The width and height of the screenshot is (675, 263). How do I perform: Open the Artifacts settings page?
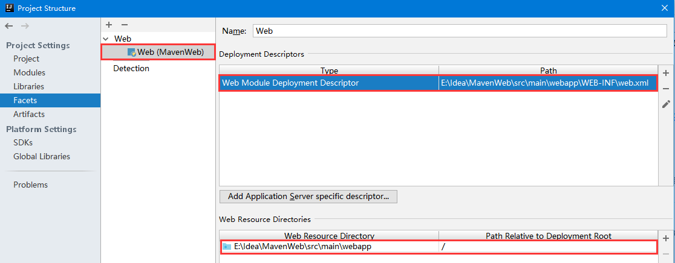tap(29, 114)
